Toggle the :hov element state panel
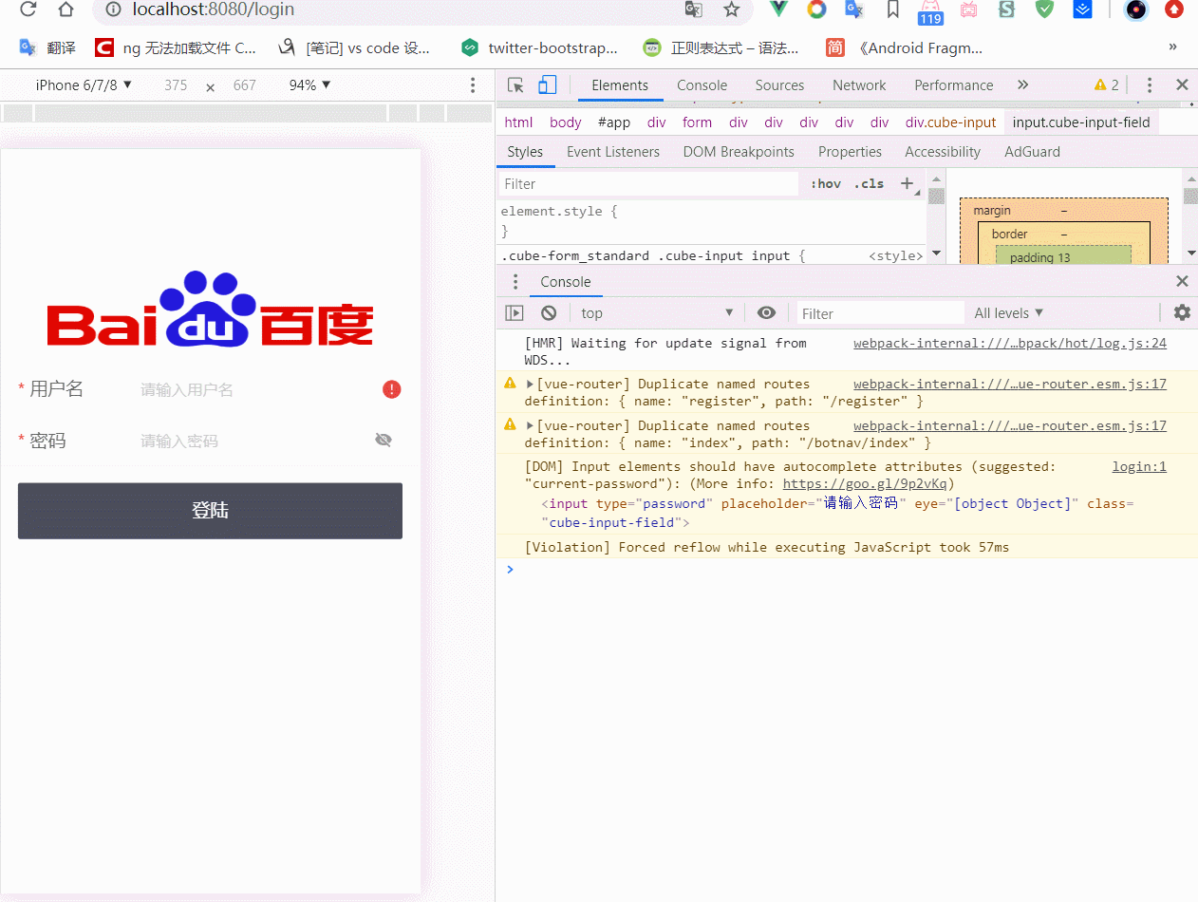 [826, 183]
